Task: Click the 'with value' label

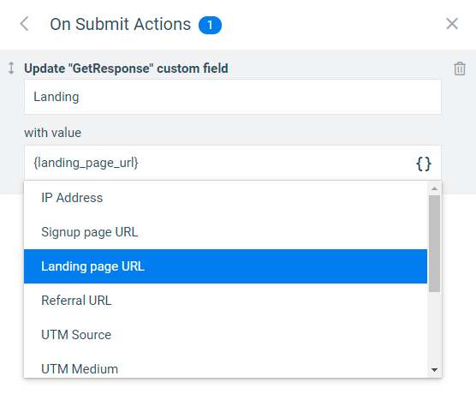Action: [52, 133]
